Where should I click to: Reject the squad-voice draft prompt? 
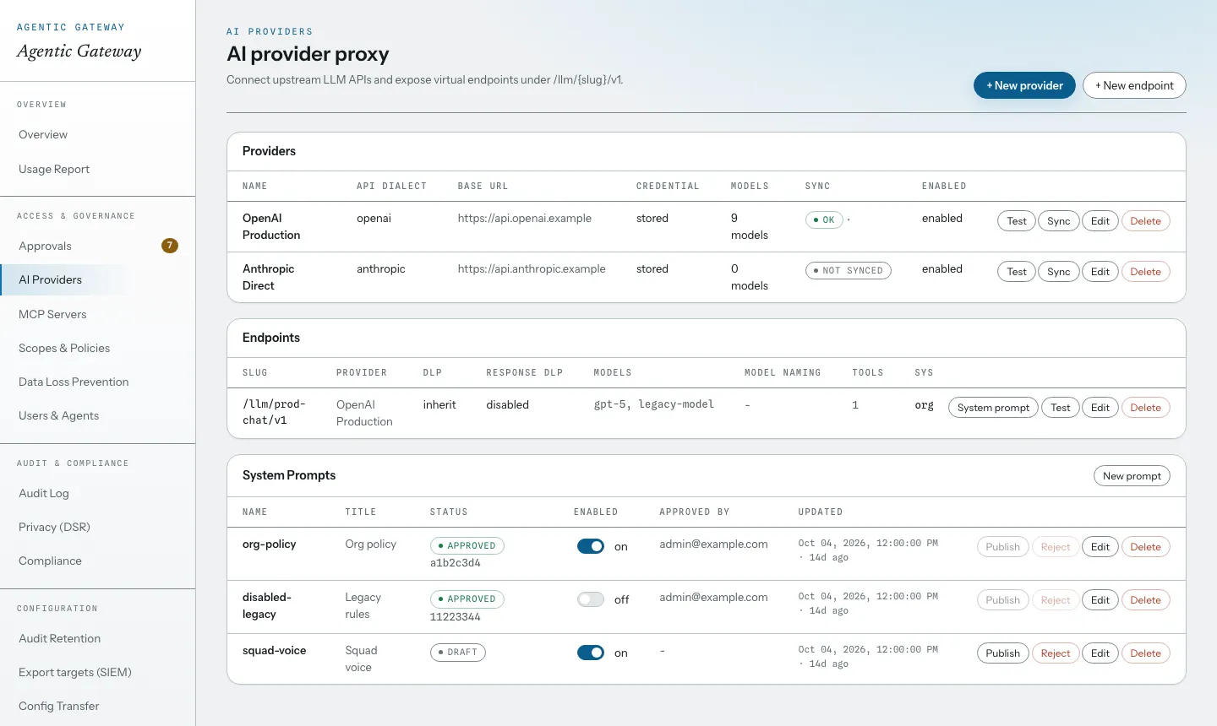click(x=1056, y=653)
